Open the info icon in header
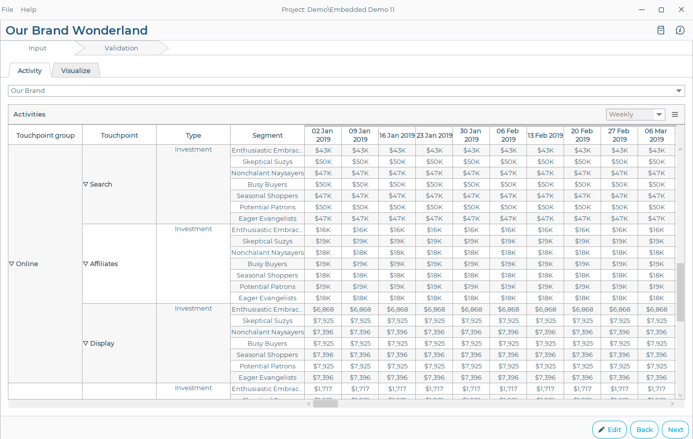Image resolution: width=693 pixels, height=439 pixels. (x=680, y=30)
